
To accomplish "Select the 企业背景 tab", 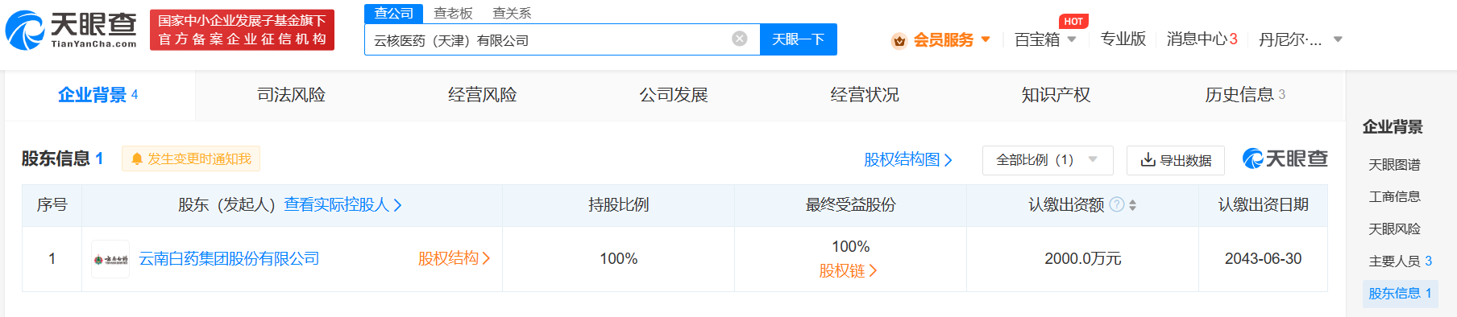I will pyautogui.click(x=99, y=95).
